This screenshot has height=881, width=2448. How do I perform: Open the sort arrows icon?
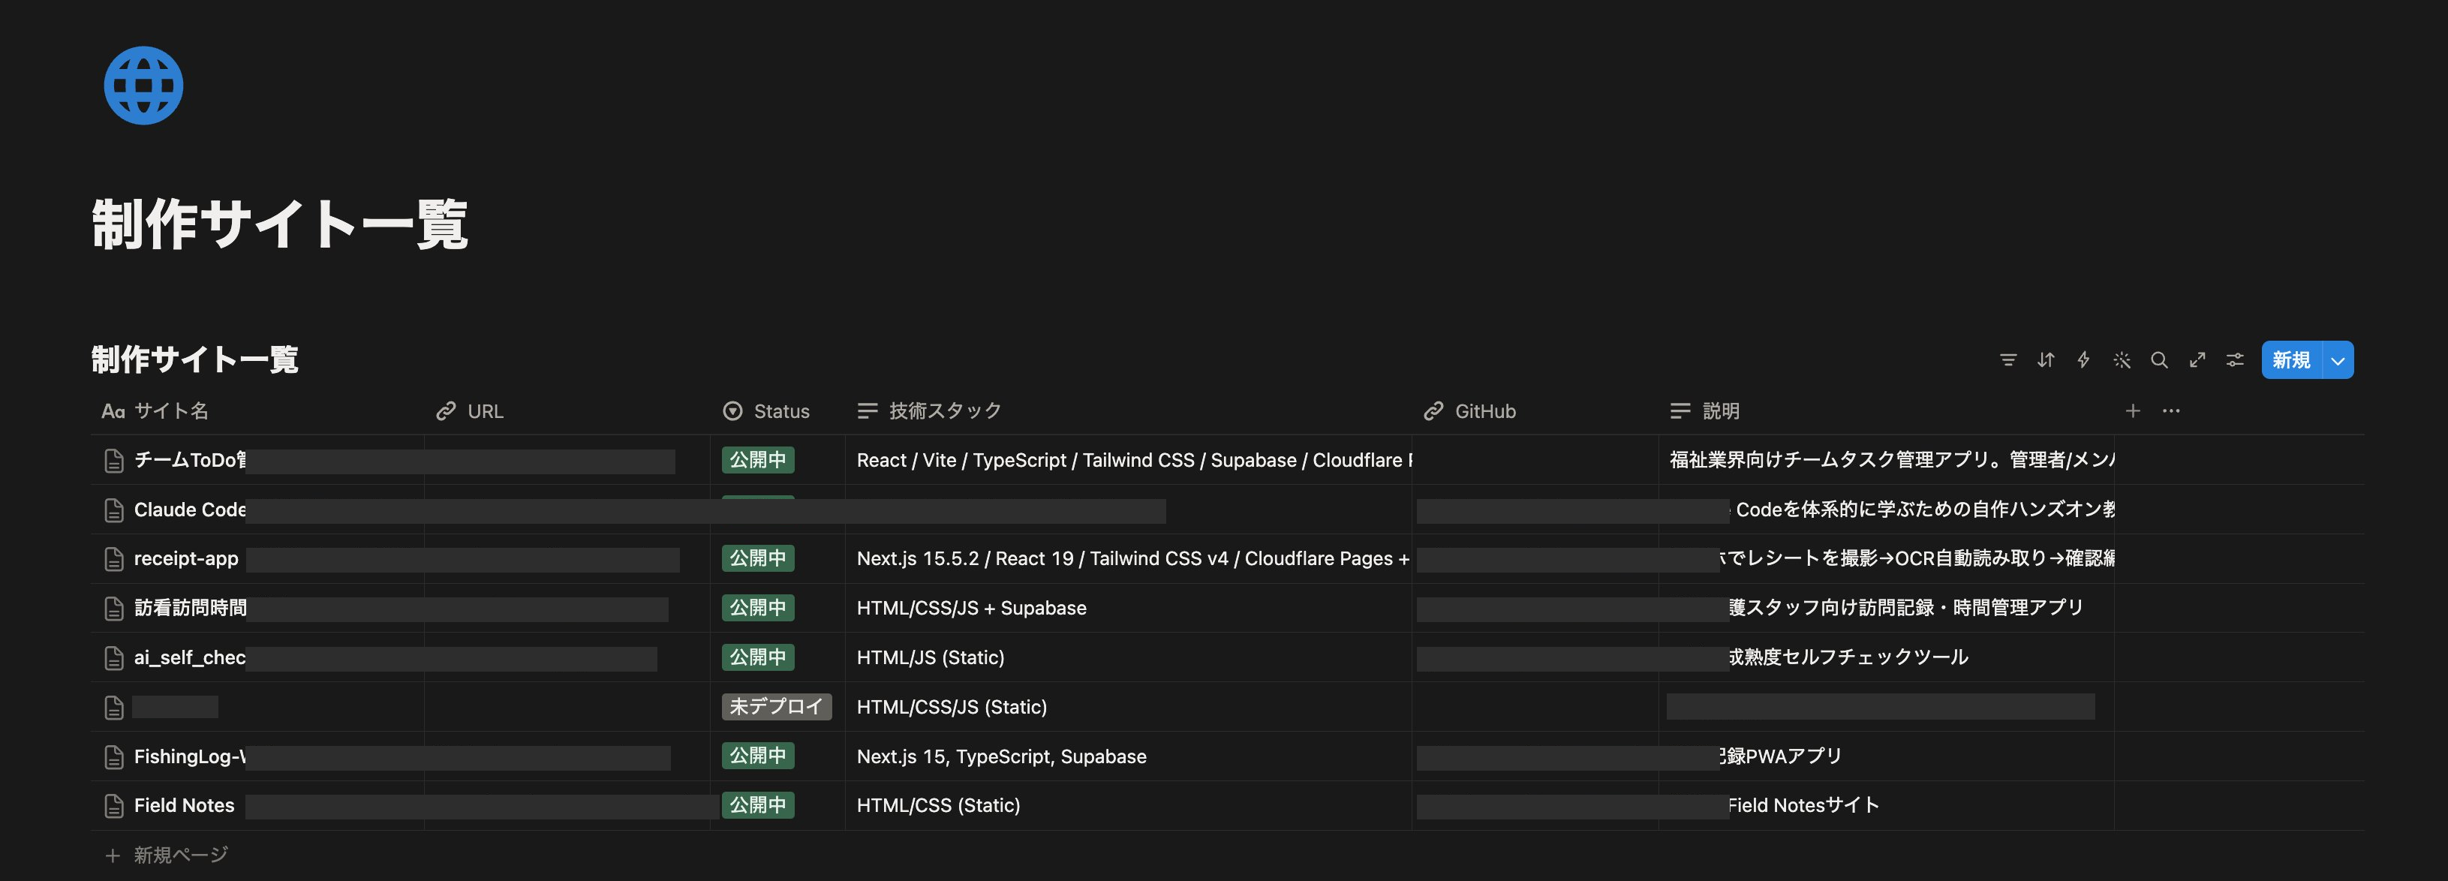tap(2045, 360)
